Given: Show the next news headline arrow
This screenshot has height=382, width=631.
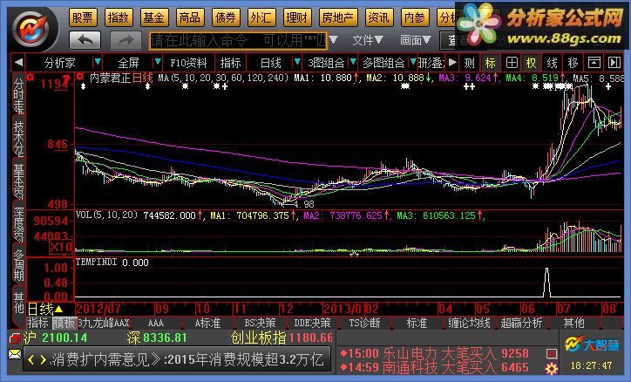Looking at the screenshot, I should 42,359.
